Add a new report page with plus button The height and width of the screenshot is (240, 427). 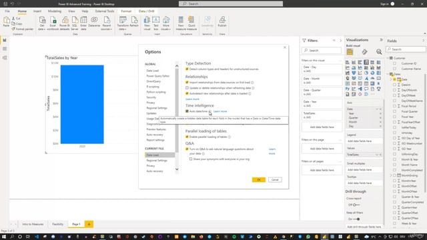point(89,224)
